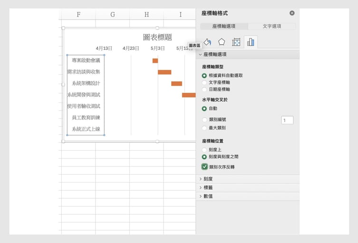The width and height of the screenshot is (358, 243).
Task: Select 自動 under 水平軸交叉於
Action: (204, 109)
